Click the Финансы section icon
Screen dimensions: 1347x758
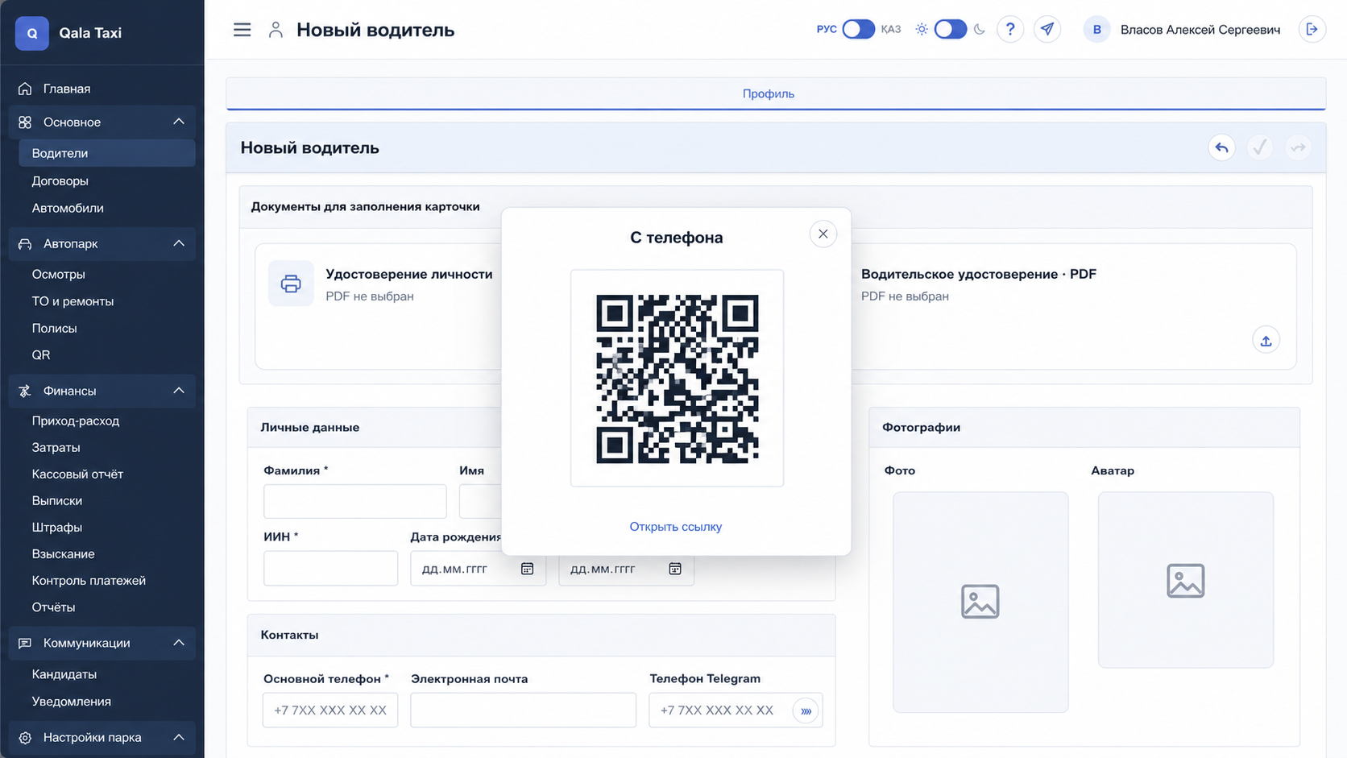click(25, 391)
